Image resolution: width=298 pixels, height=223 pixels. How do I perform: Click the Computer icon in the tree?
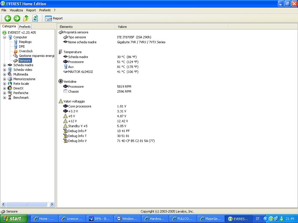coord(10,37)
